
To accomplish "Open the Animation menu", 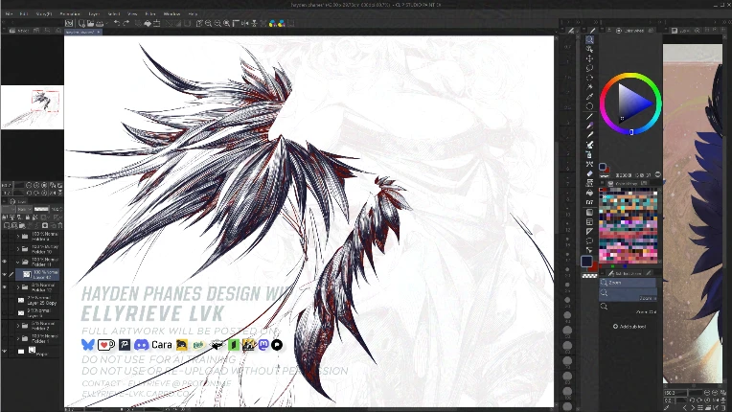I will pos(70,14).
